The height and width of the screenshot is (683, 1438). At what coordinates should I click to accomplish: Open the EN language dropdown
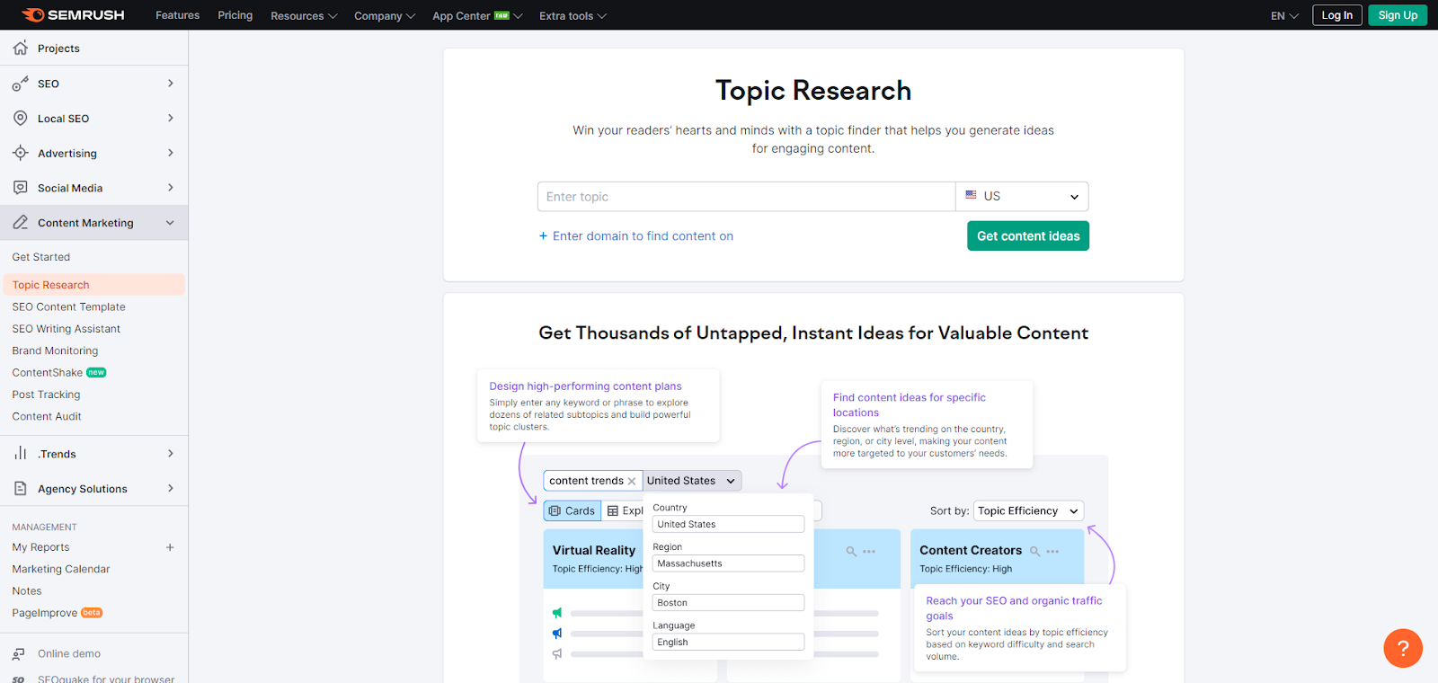pos(1284,15)
